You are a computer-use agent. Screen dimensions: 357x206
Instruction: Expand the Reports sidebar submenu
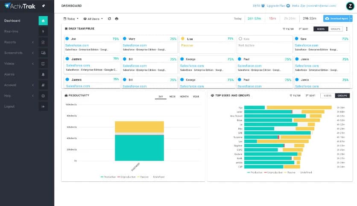pyautogui.click(x=32, y=42)
